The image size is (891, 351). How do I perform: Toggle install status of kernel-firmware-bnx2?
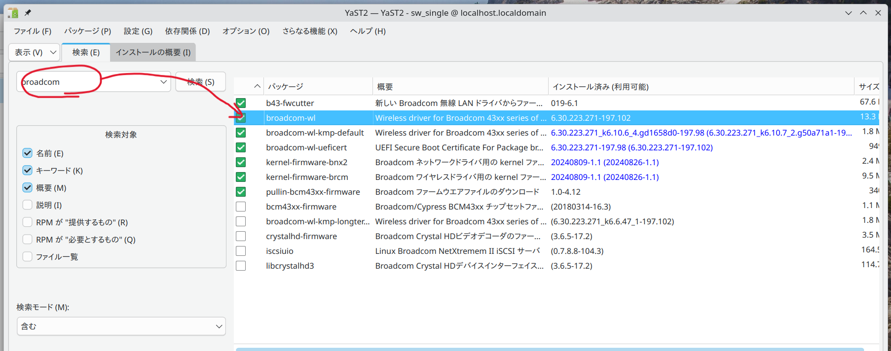tap(241, 162)
